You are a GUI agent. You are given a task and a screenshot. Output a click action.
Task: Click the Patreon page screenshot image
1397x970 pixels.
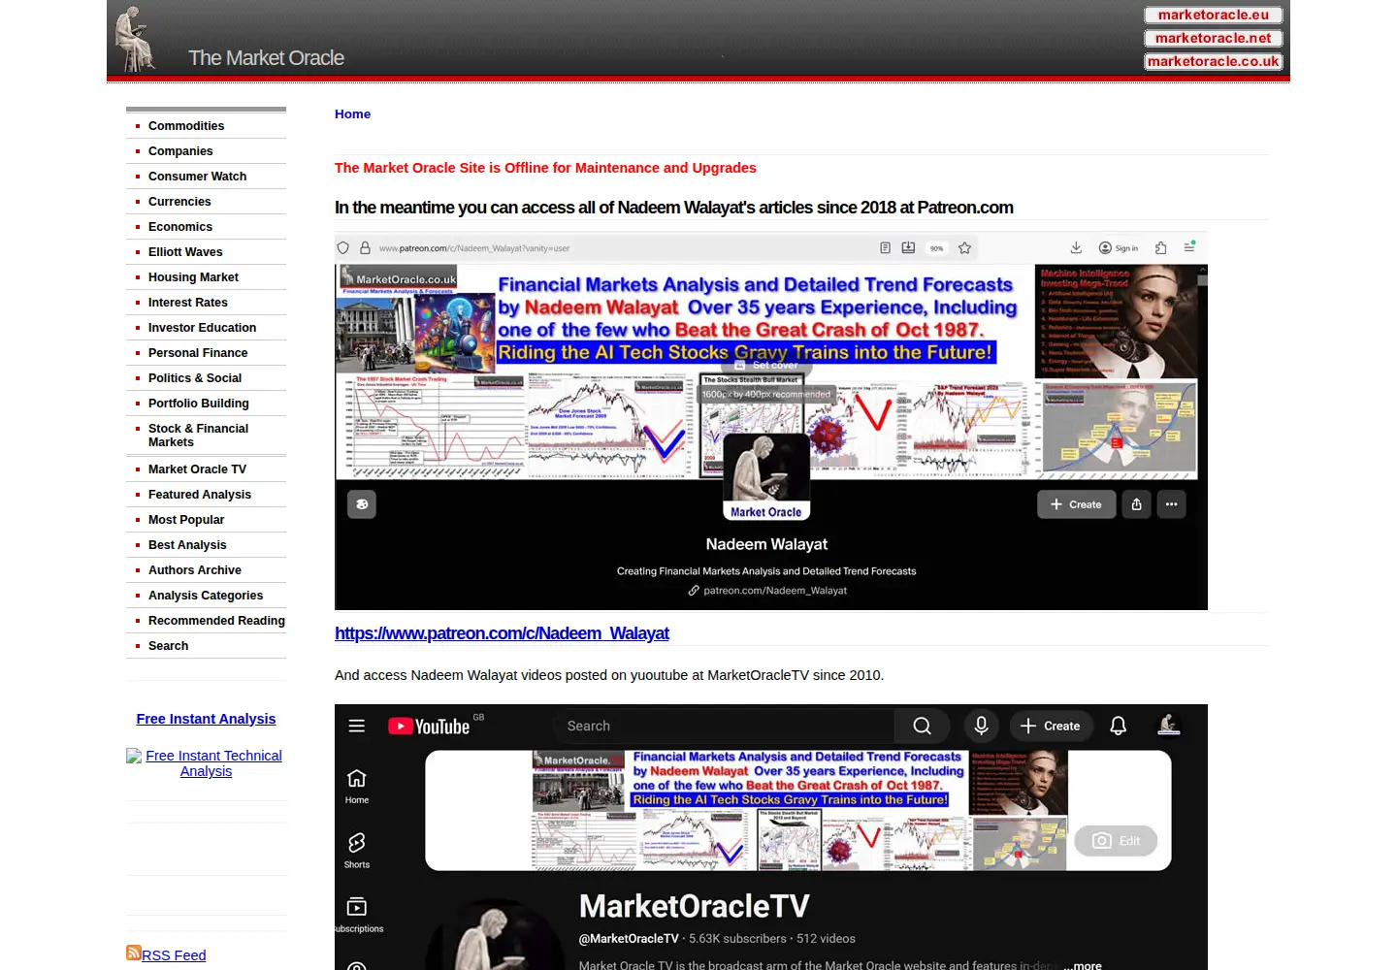pyautogui.click(x=771, y=421)
